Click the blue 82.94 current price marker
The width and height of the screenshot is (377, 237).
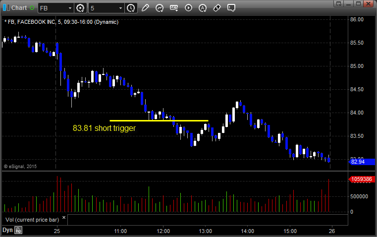362,162
